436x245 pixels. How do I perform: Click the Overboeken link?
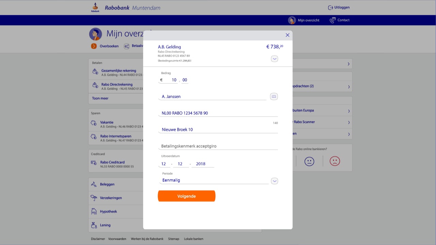(109, 46)
